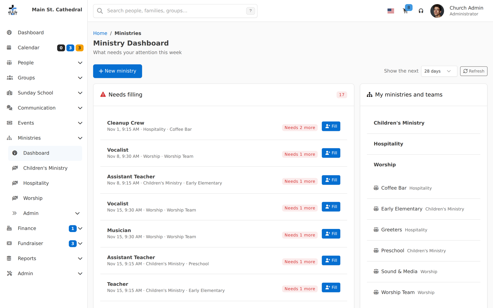Open Calendar in the sidebar
The height and width of the screenshot is (308, 493).
(x=28, y=48)
